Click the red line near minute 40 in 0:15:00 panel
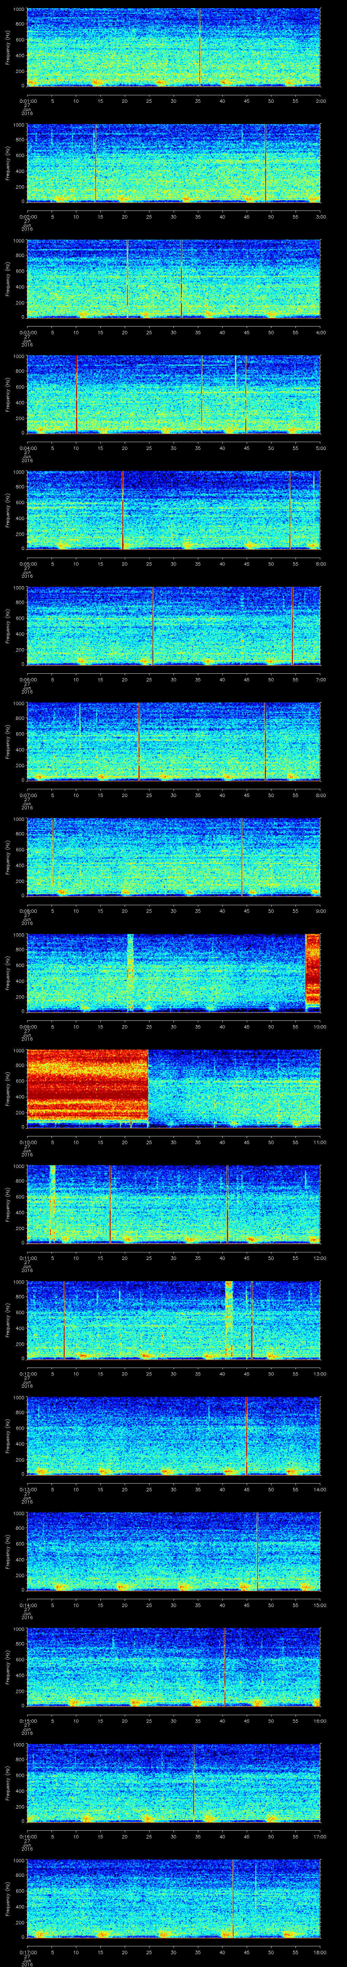The image size is (347, 1967). pyautogui.click(x=224, y=1667)
